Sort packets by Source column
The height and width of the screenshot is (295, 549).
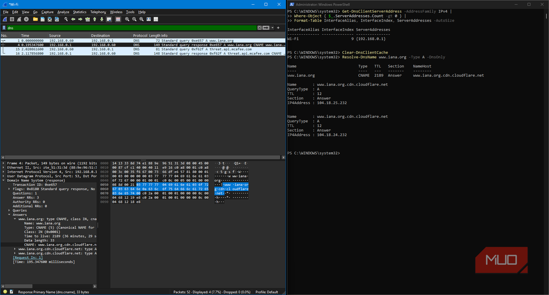click(x=69, y=36)
